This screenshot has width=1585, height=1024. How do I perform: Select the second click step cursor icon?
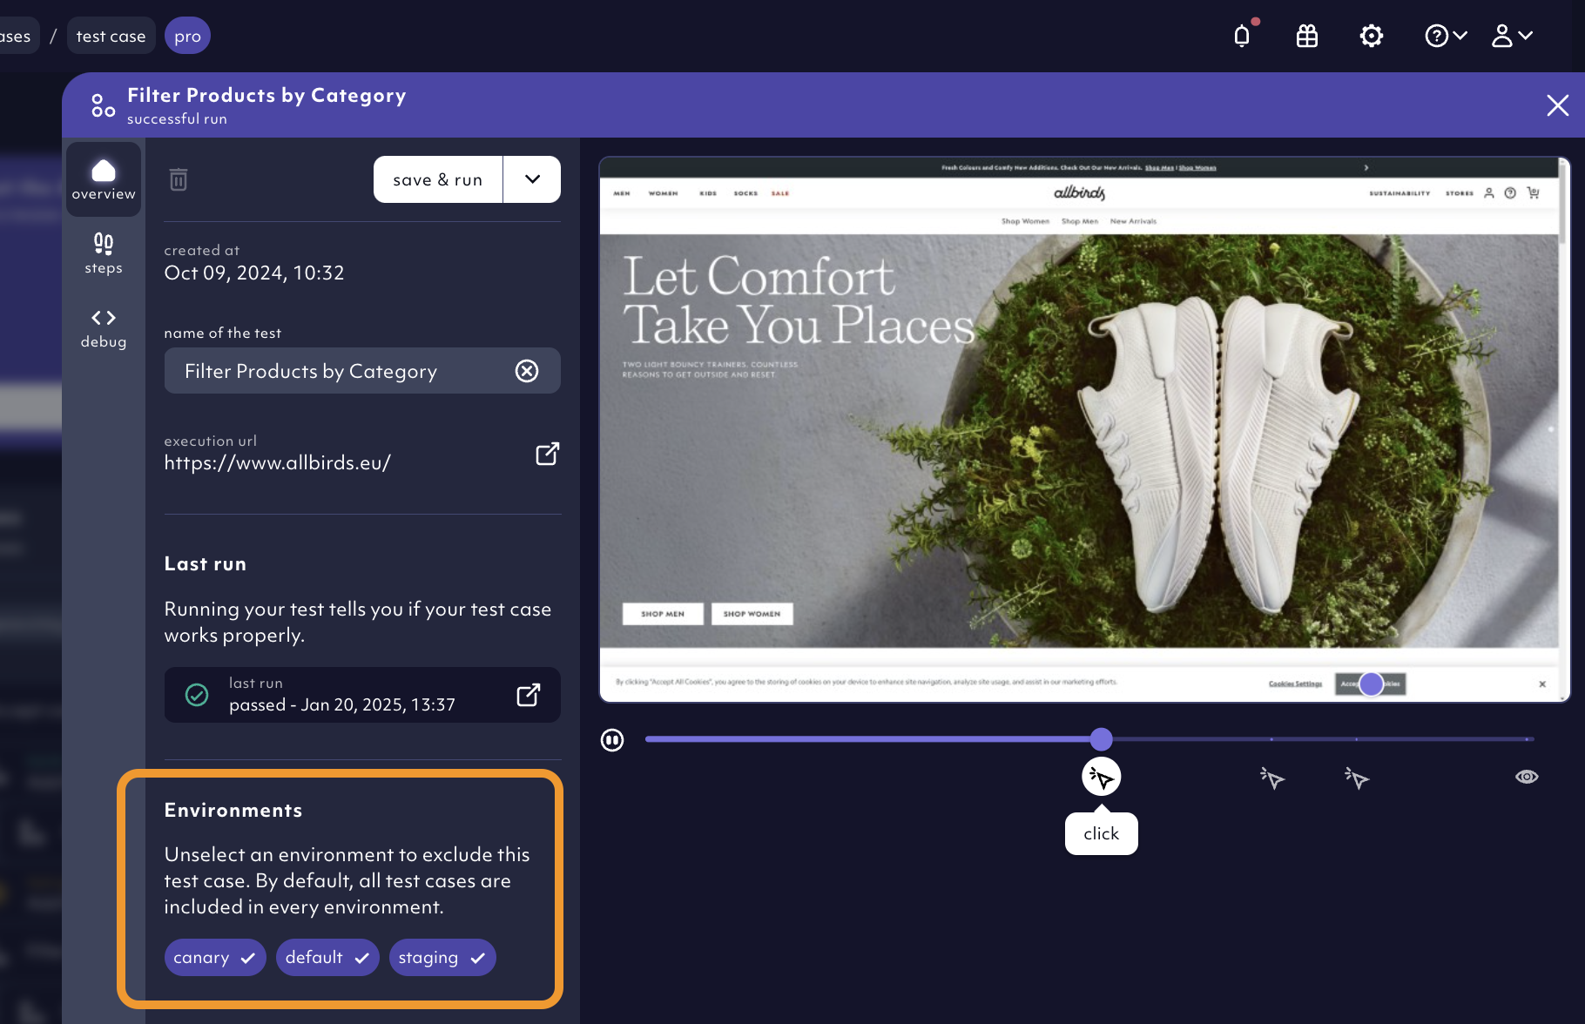click(x=1272, y=778)
